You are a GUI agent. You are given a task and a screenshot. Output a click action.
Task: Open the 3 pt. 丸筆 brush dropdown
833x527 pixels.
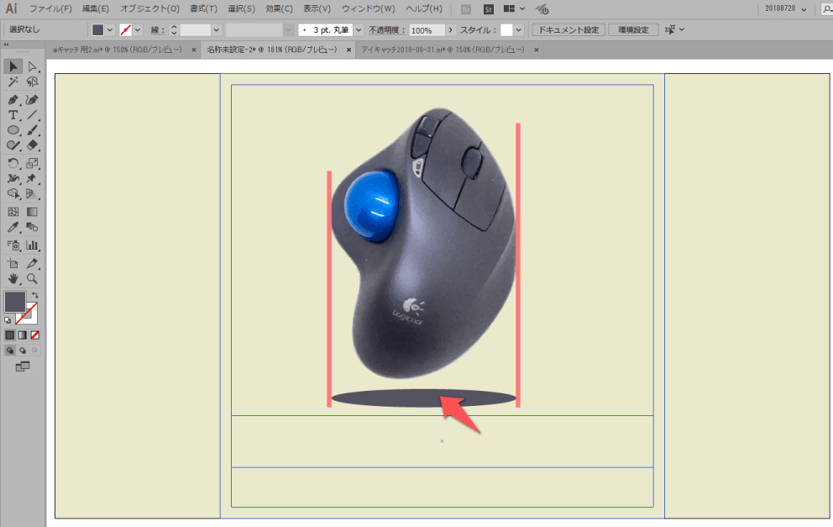coord(359,29)
